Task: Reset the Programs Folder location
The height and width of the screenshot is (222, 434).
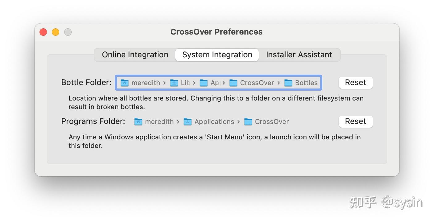Action: click(x=356, y=121)
